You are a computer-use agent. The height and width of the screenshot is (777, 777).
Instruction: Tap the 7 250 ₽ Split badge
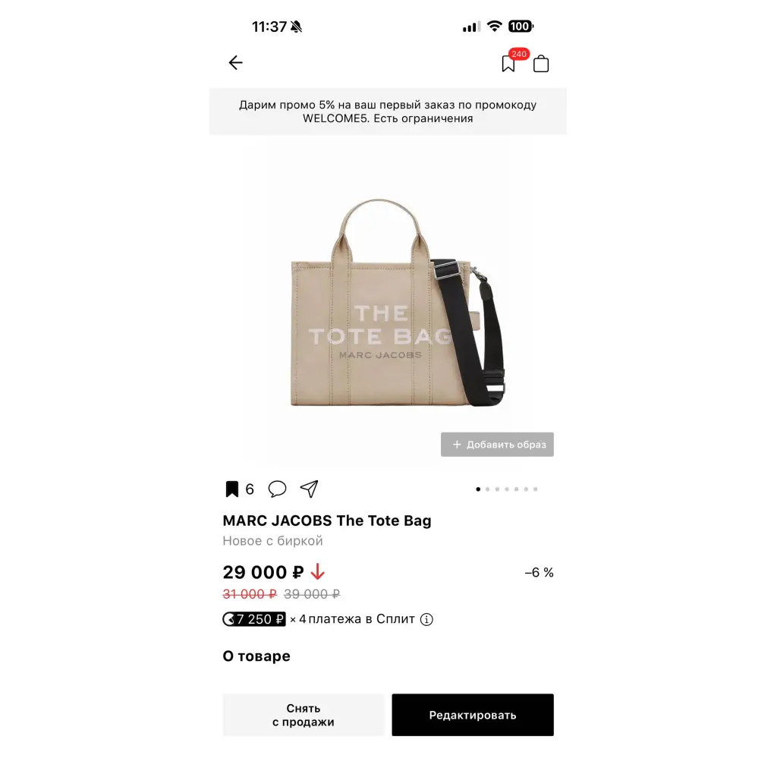(x=254, y=619)
